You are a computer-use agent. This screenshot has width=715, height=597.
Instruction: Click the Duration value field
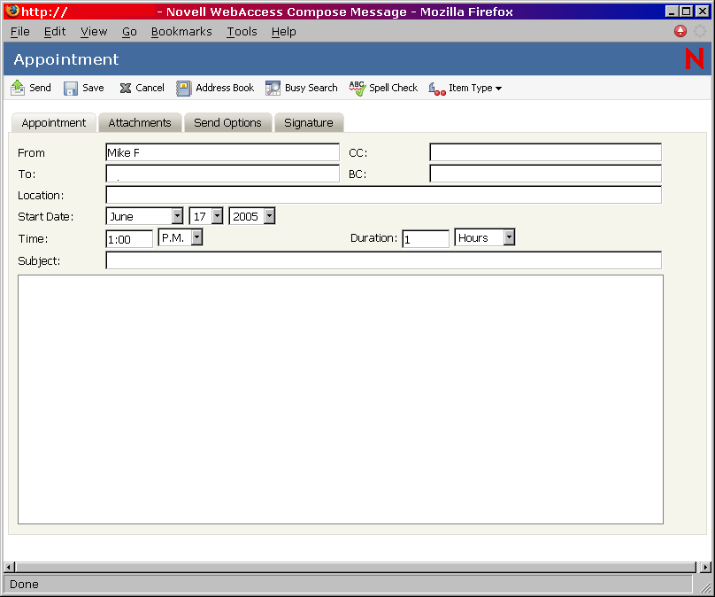426,239
